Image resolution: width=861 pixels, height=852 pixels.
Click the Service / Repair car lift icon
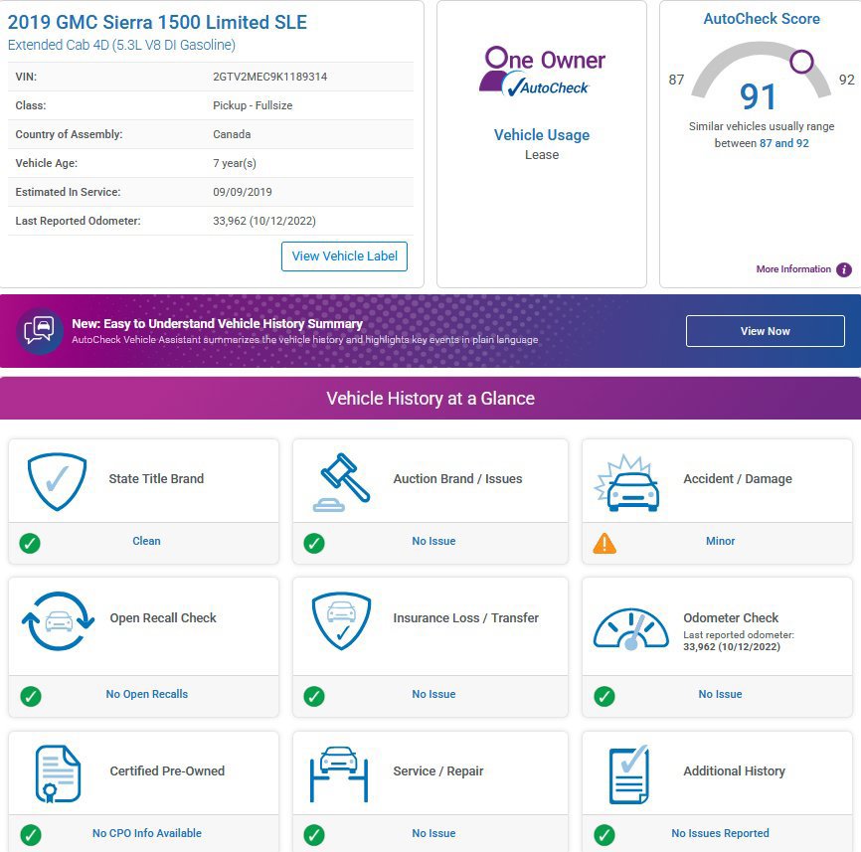click(x=339, y=774)
